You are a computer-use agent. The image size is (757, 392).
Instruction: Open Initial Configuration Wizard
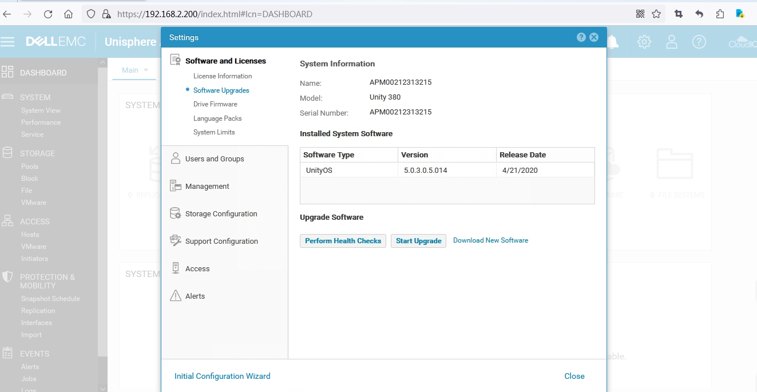222,376
